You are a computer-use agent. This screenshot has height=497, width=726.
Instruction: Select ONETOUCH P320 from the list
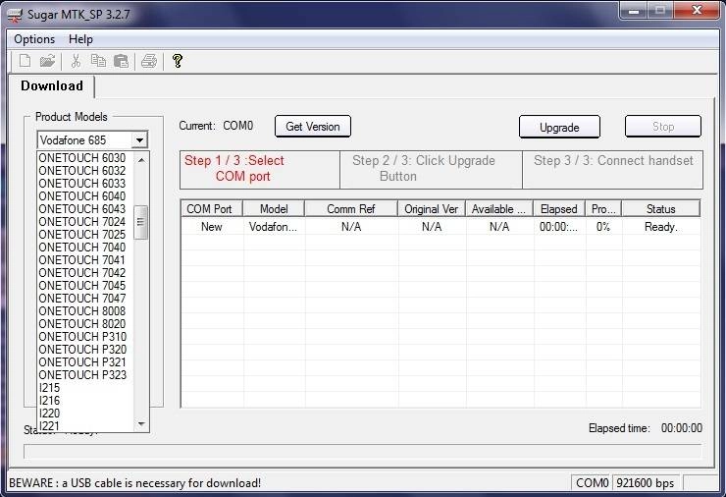85,349
